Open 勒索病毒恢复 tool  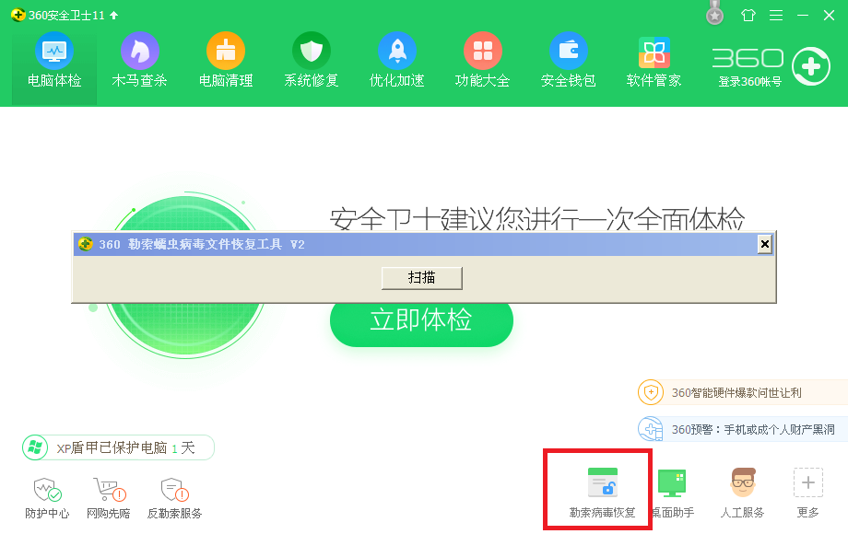[x=602, y=493]
